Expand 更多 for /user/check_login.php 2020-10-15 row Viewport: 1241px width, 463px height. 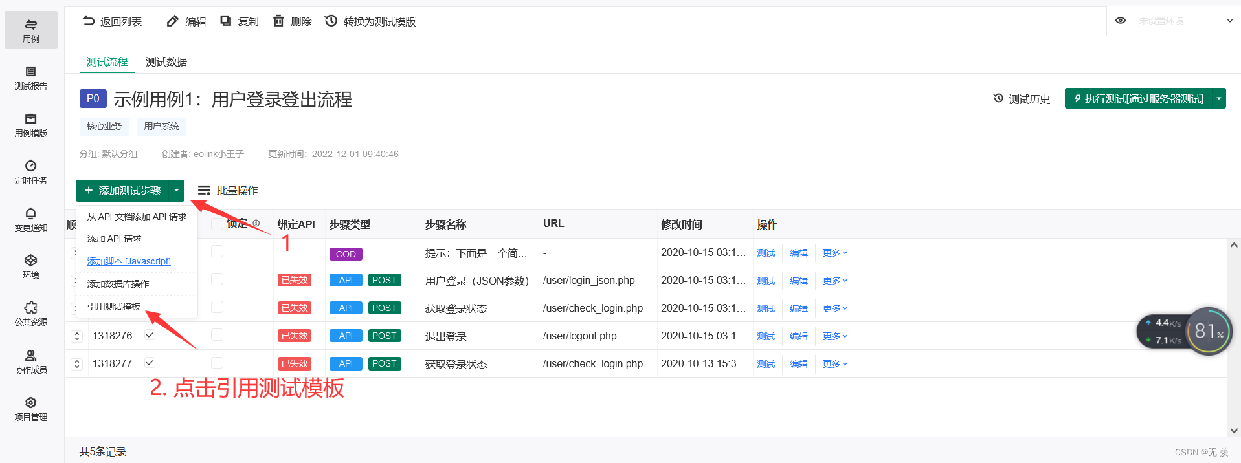click(x=835, y=308)
